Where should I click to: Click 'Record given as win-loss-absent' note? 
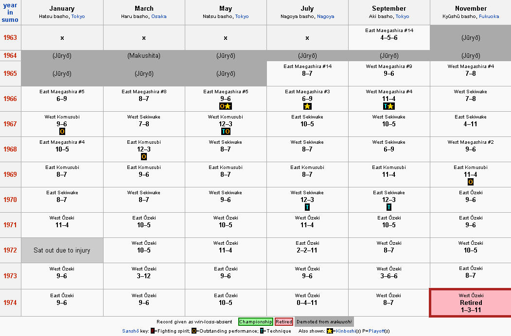coord(194,321)
